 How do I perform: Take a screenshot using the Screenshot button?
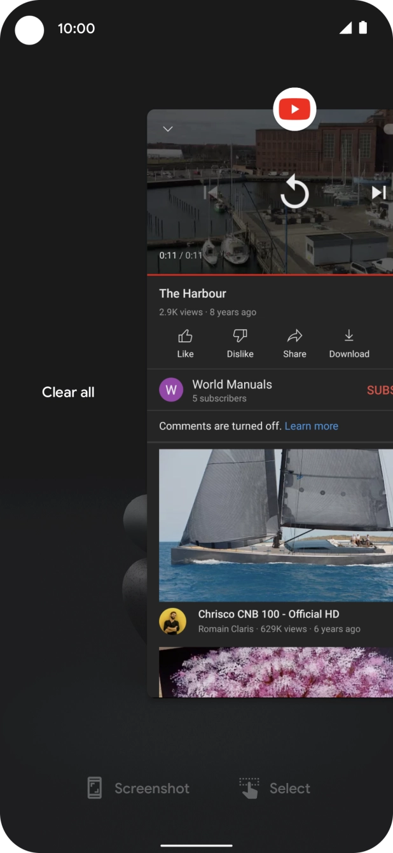pos(139,788)
